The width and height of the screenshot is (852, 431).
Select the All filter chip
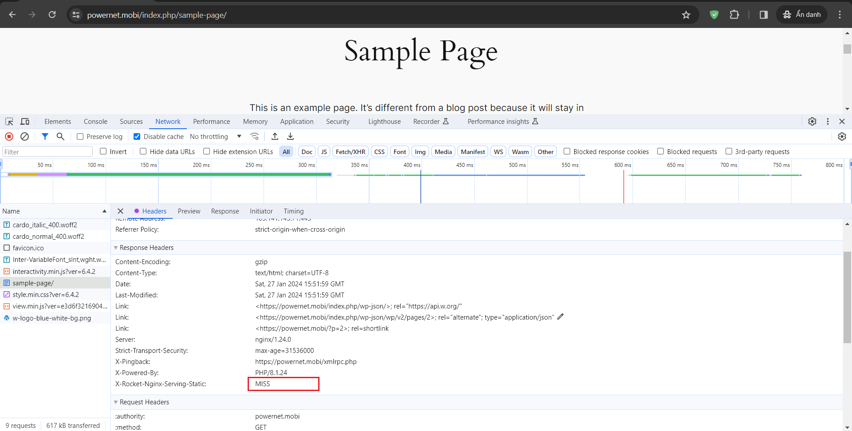286,152
